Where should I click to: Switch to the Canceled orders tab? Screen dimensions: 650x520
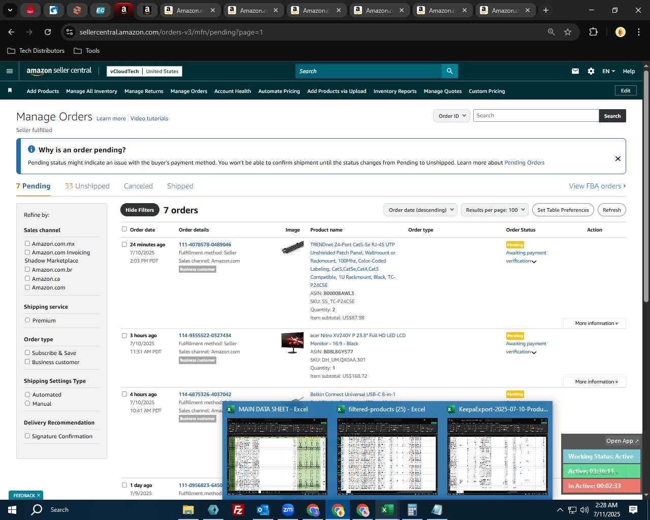click(x=138, y=186)
